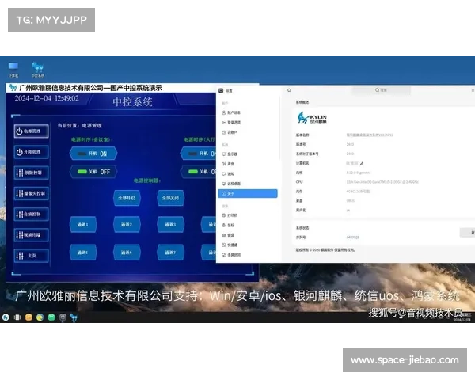Switch to Settings via taskbar gear icon
The width and height of the screenshot is (475, 380).
(x=63, y=317)
